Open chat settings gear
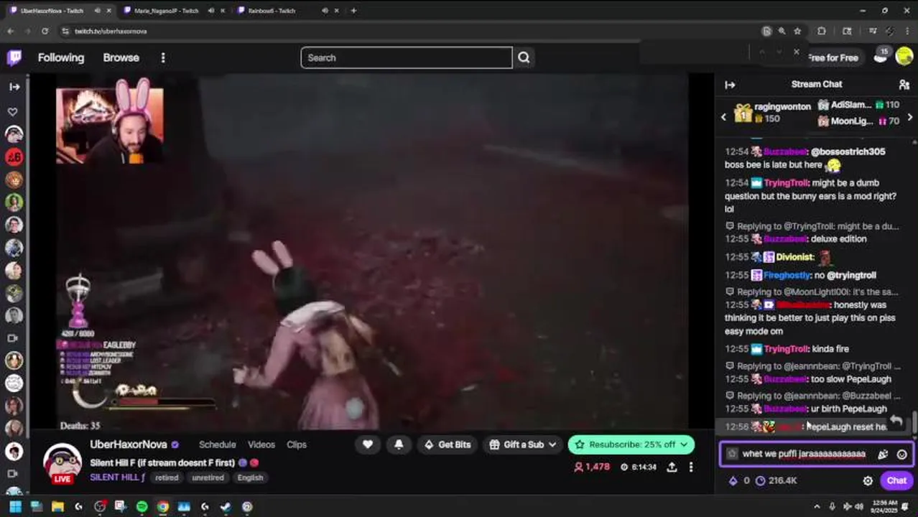918x517 pixels. (868, 481)
